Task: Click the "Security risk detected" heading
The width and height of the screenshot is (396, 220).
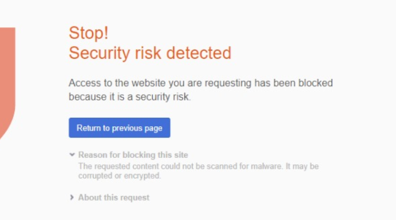Action: 150,53
